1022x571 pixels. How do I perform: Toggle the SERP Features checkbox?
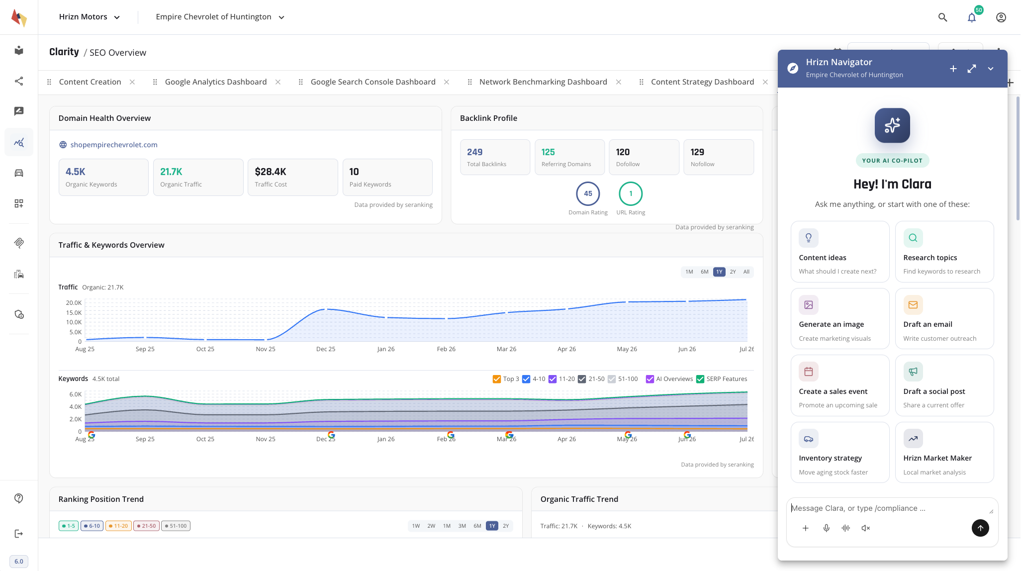[x=700, y=379]
